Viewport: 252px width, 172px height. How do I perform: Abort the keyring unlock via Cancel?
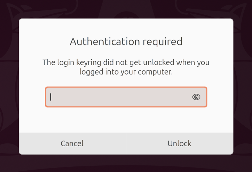point(72,143)
